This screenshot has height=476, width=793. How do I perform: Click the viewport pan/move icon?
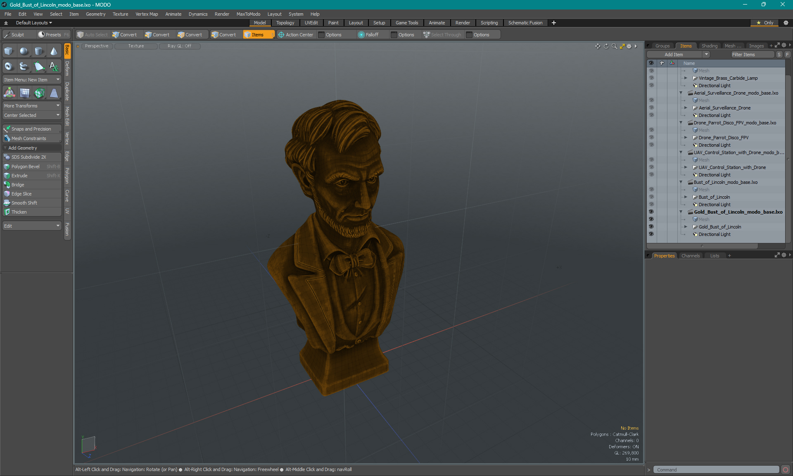coord(598,46)
